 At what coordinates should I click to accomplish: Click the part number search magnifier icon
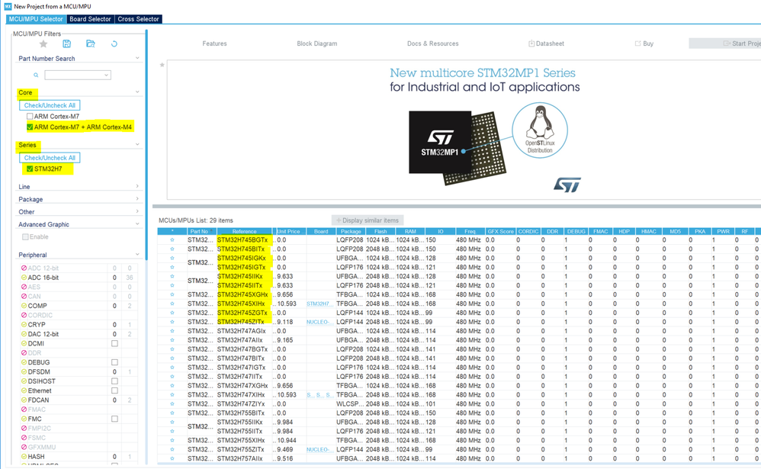[x=36, y=75]
